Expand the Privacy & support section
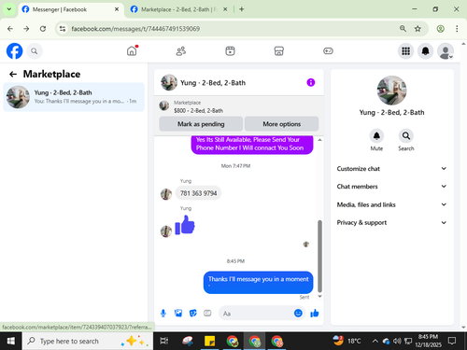This screenshot has width=467, height=350. point(391,222)
